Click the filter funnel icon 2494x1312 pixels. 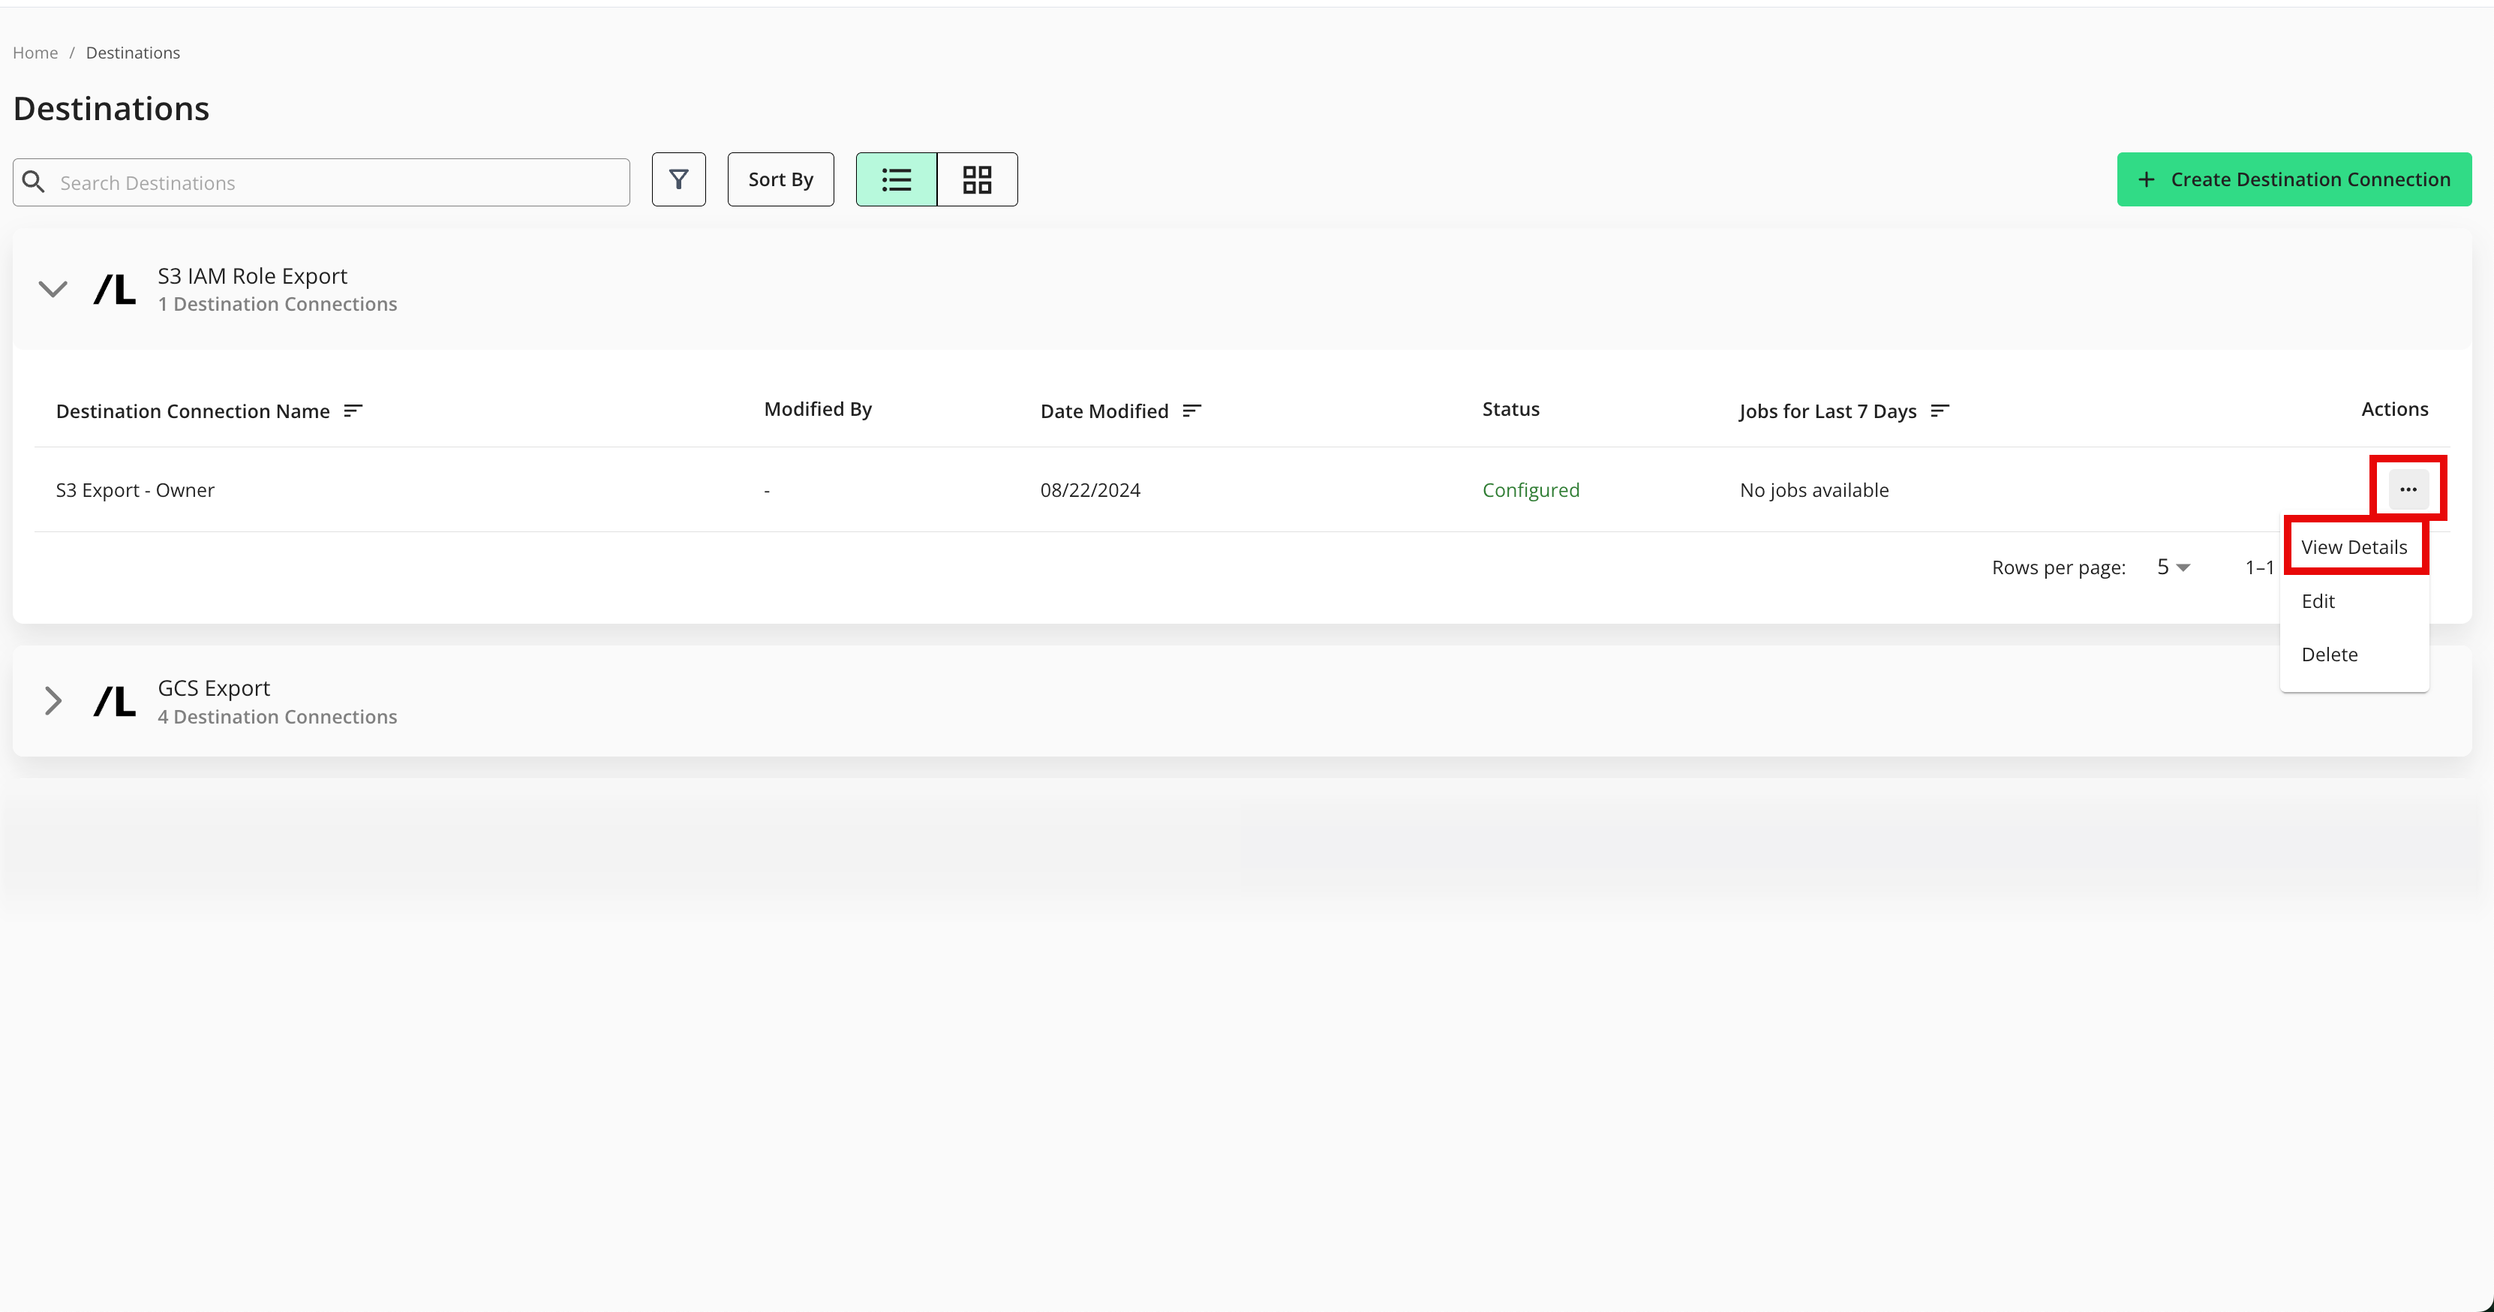click(x=678, y=179)
